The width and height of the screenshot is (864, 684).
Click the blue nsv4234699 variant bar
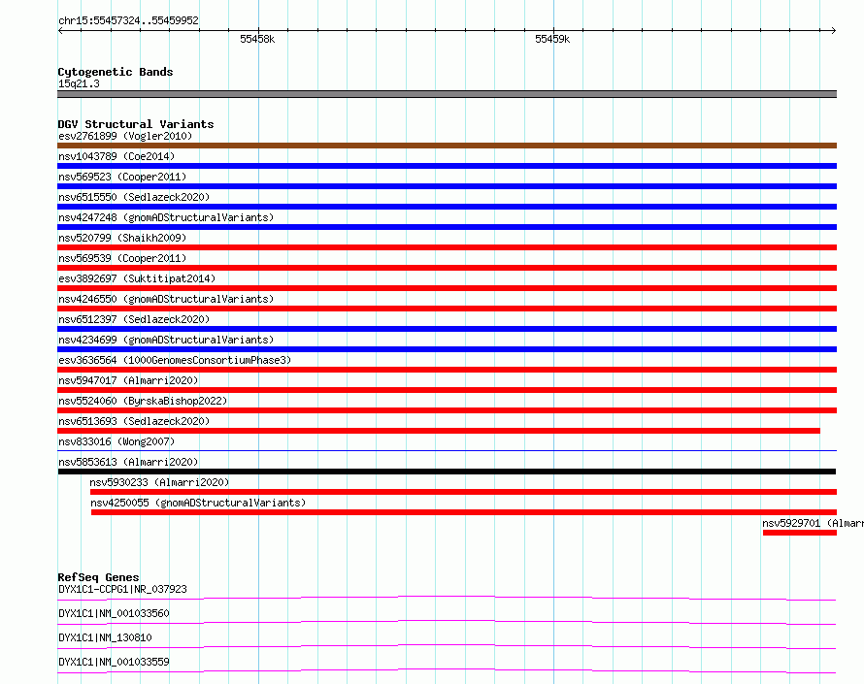tap(447, 349)
